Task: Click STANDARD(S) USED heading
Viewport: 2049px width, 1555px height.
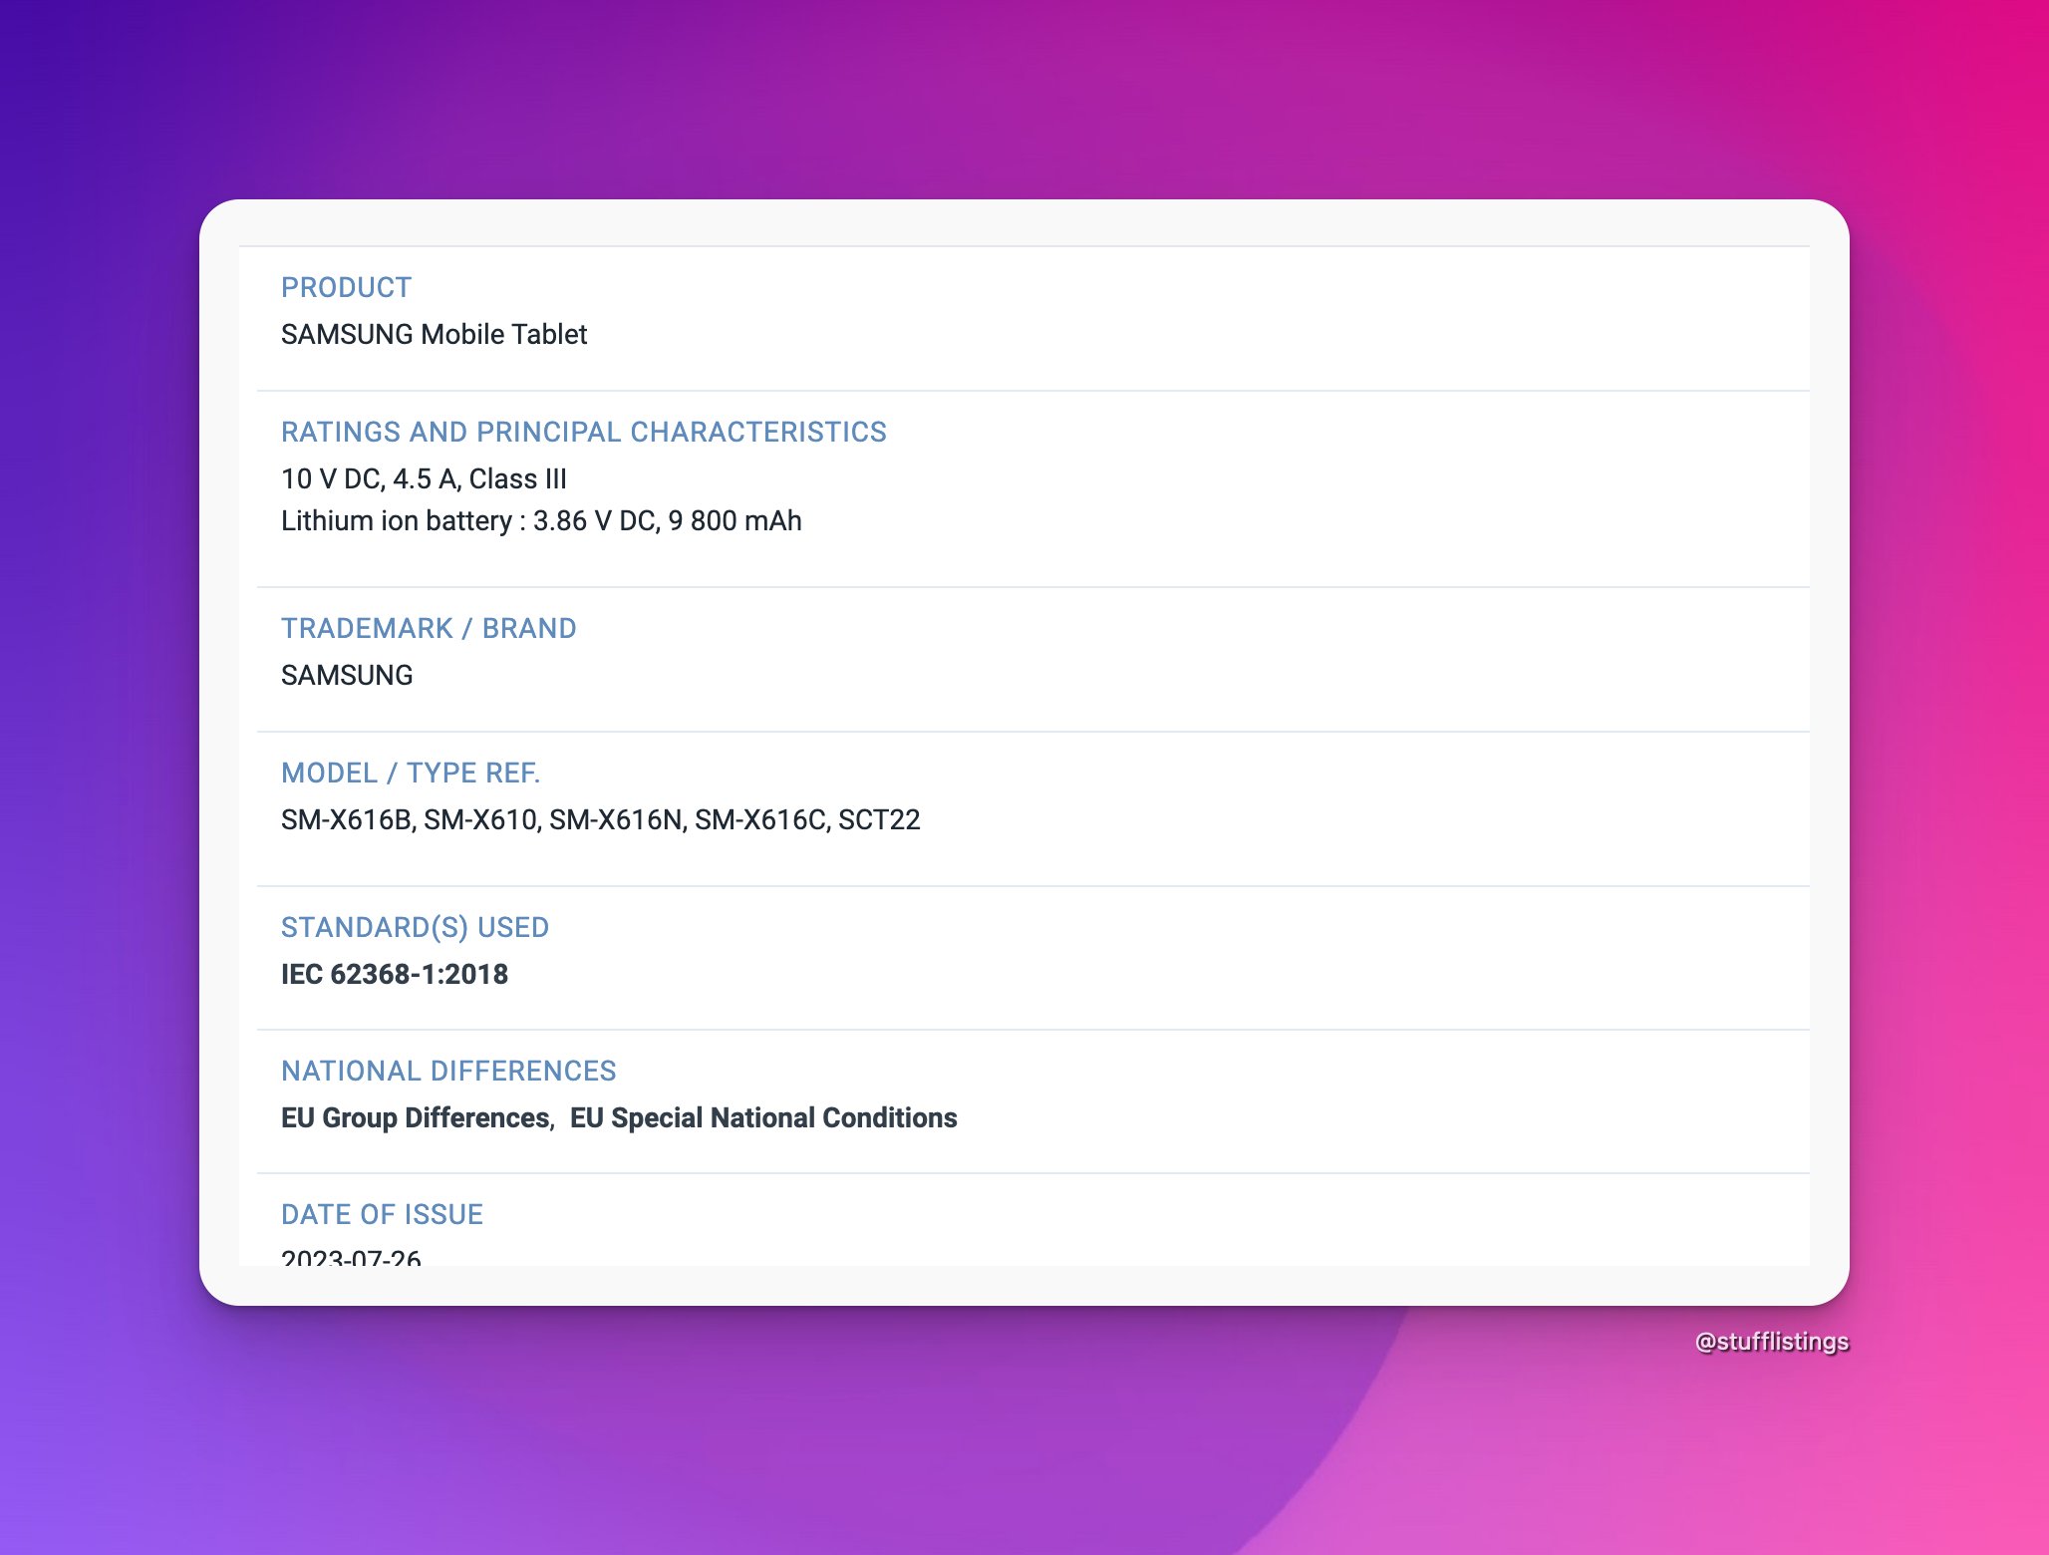Action: (415, 928)
